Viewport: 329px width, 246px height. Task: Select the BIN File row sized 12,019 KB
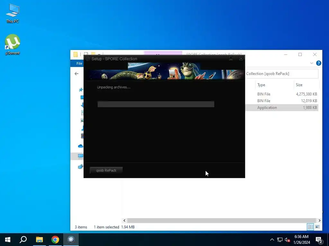point(281,101)
